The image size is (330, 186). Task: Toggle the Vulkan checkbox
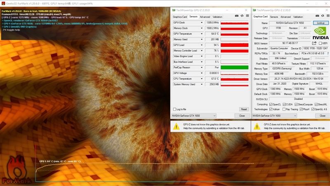click(271, 109)
